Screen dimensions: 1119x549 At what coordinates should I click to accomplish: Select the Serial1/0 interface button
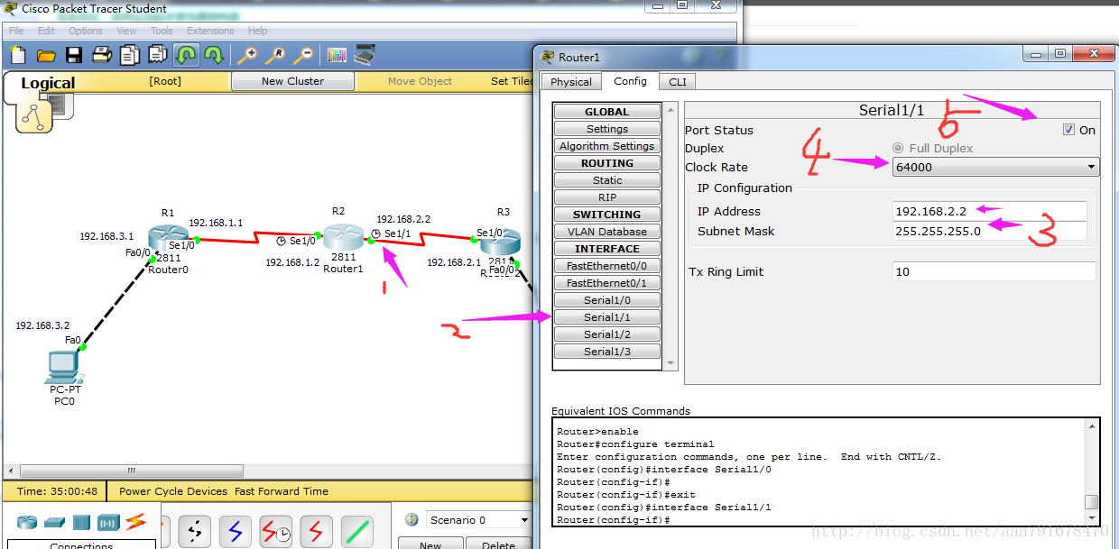point(607,300)
